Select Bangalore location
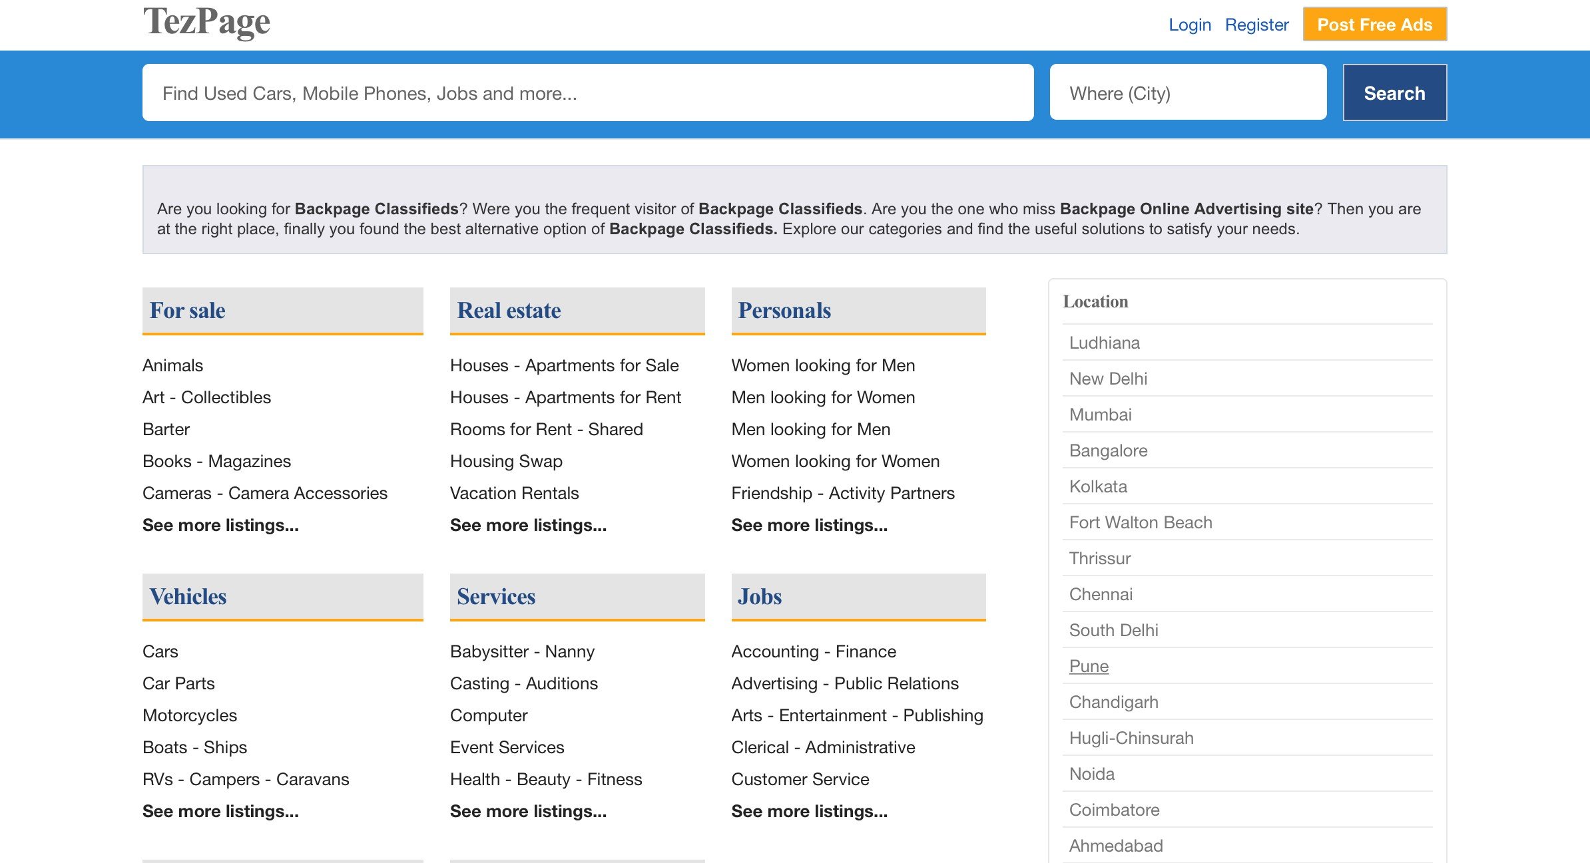Screen dimensions: 1590x863 1108,450
